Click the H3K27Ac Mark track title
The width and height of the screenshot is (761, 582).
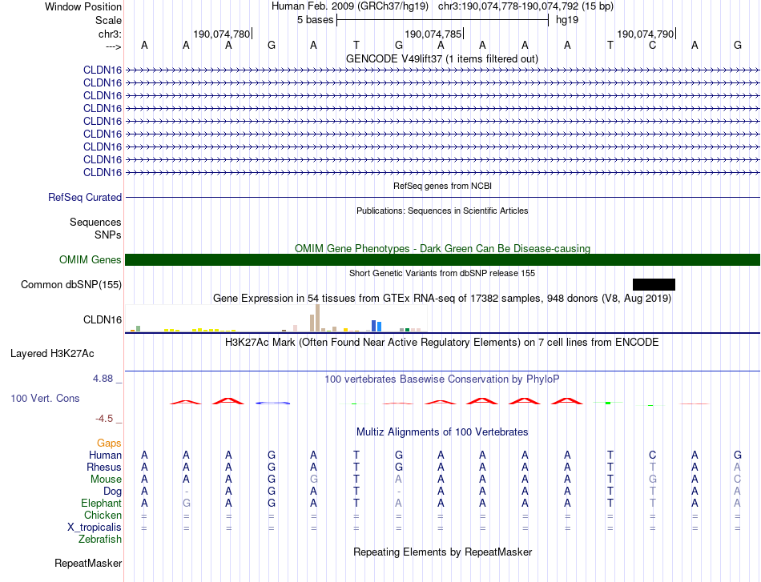pos(442,343)
